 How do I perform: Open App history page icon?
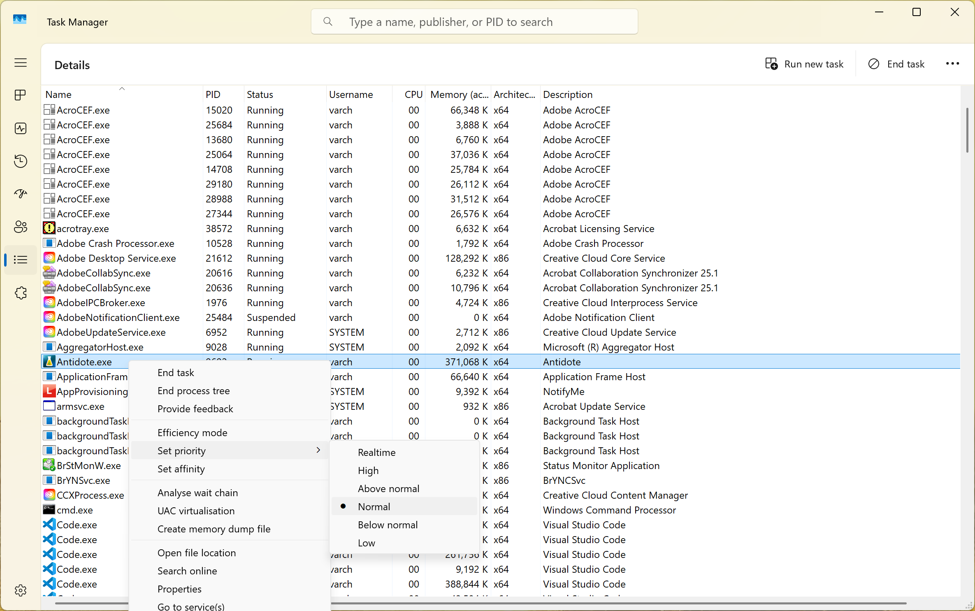pos(21,161)
